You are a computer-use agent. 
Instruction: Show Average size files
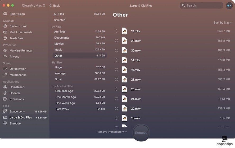[x=79, y=73]
